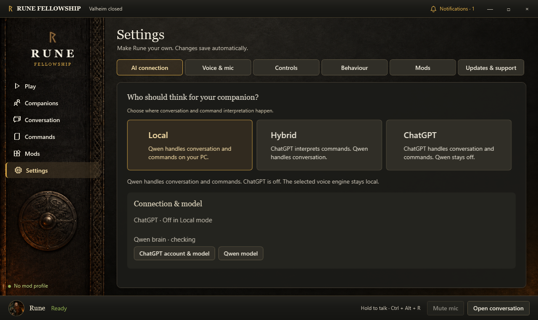Select the Local AI mode card

coord(190,145)
